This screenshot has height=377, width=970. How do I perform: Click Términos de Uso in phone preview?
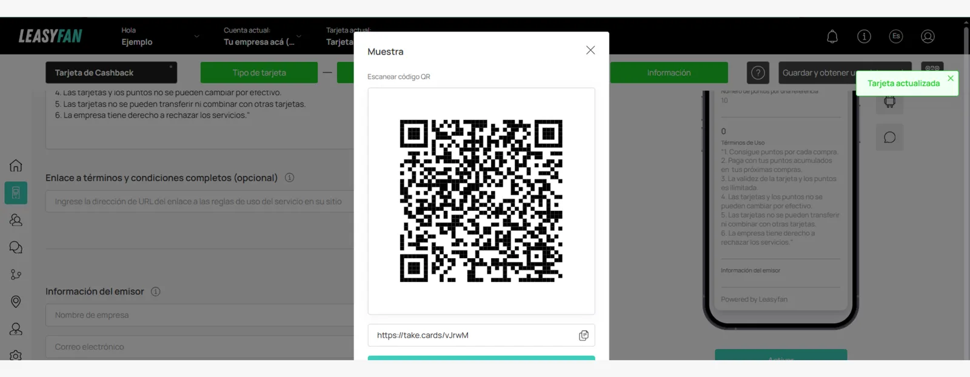(743, 143)
